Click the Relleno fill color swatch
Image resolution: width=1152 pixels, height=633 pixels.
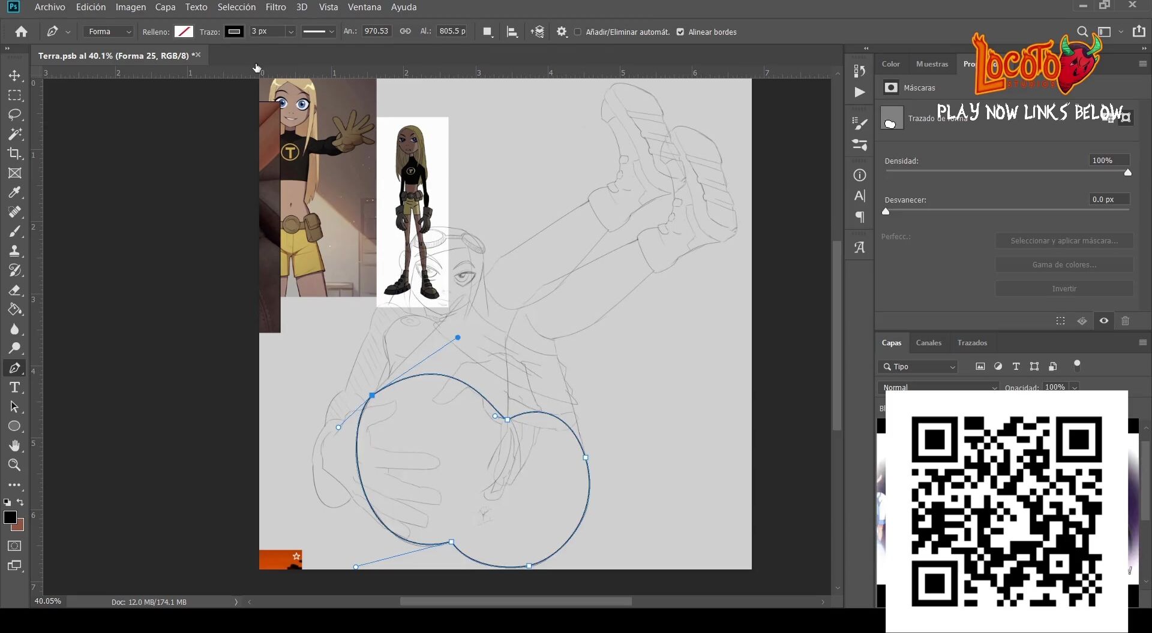click(184, 32)
